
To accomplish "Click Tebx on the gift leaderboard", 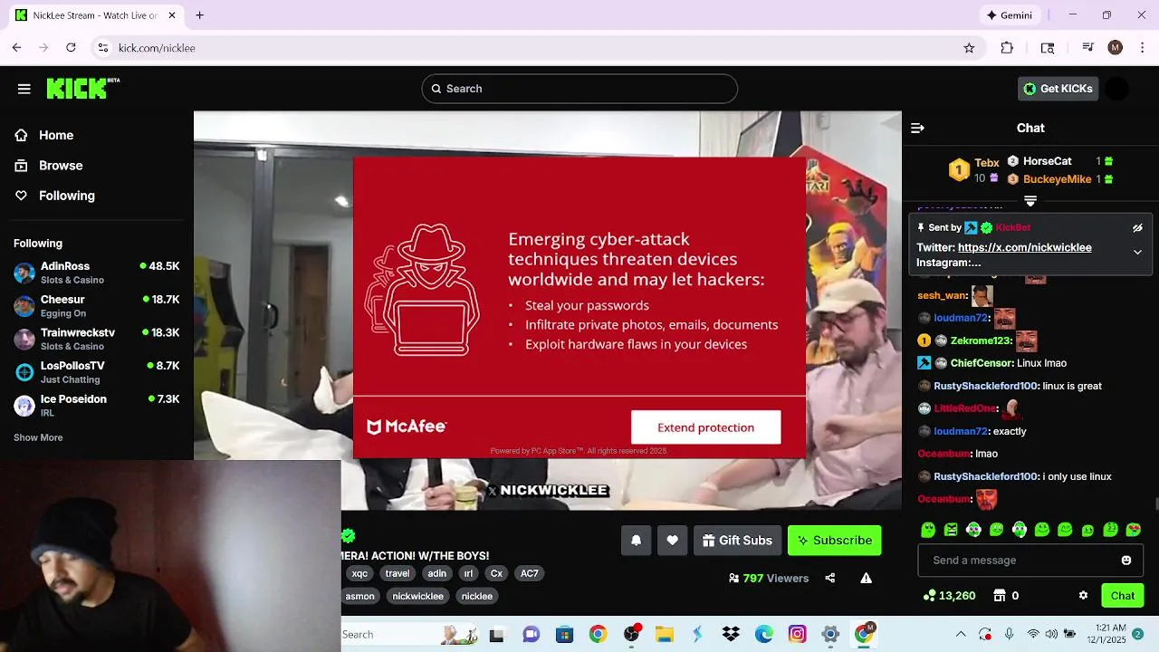I will pyautogui.click(x=987, y=163).
